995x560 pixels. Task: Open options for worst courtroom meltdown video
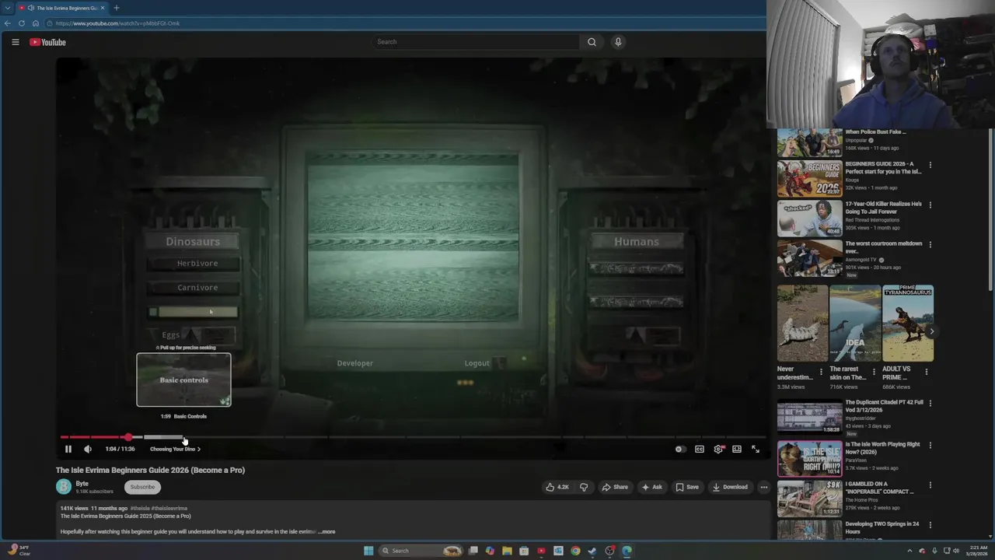coord(930,244)
